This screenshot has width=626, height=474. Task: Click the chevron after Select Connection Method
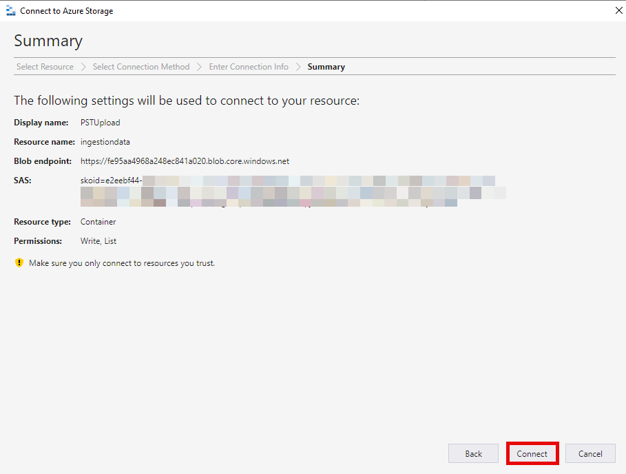click(199, 67)
